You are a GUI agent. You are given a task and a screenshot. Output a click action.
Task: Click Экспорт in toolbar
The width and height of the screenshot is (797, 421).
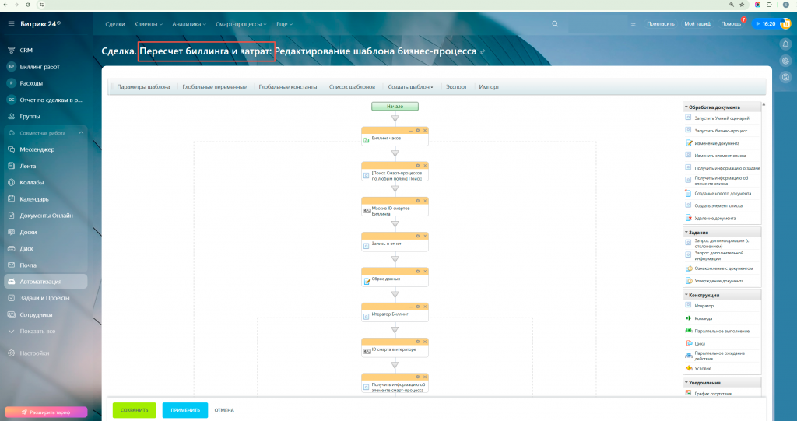tap(456, 87)
